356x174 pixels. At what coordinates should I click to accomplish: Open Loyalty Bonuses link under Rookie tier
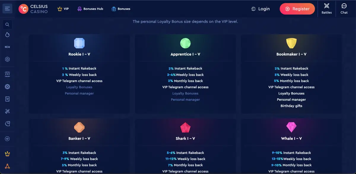point(79,87)
